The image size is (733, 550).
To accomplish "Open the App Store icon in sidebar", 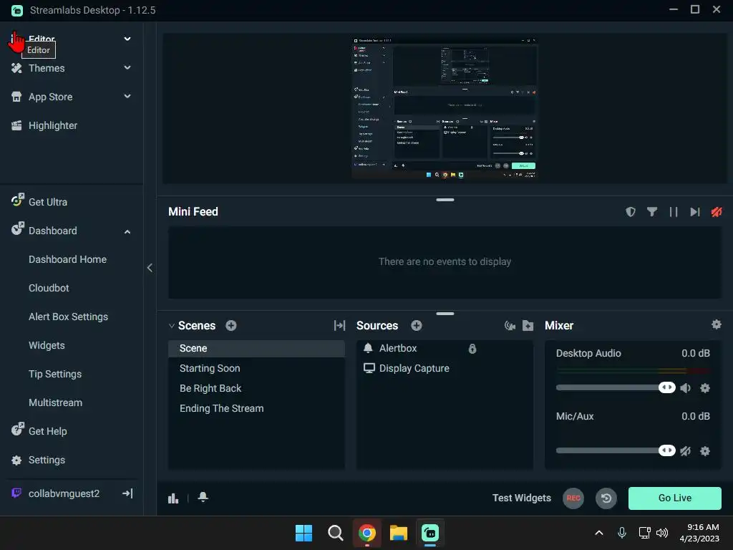I will 16,97.
